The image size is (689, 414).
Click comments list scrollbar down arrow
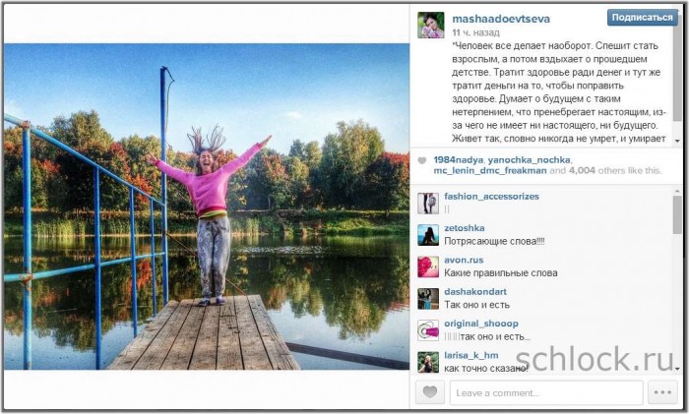(677, 369)
